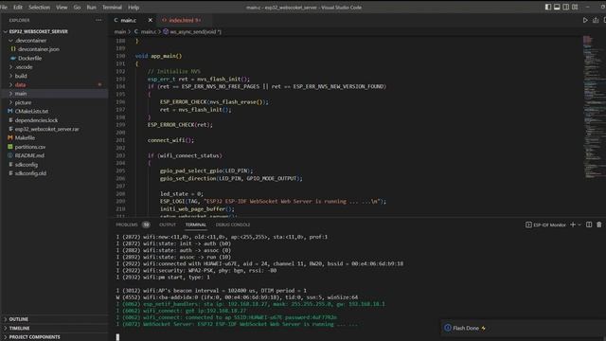Open the Customize Layout icon

575,7
